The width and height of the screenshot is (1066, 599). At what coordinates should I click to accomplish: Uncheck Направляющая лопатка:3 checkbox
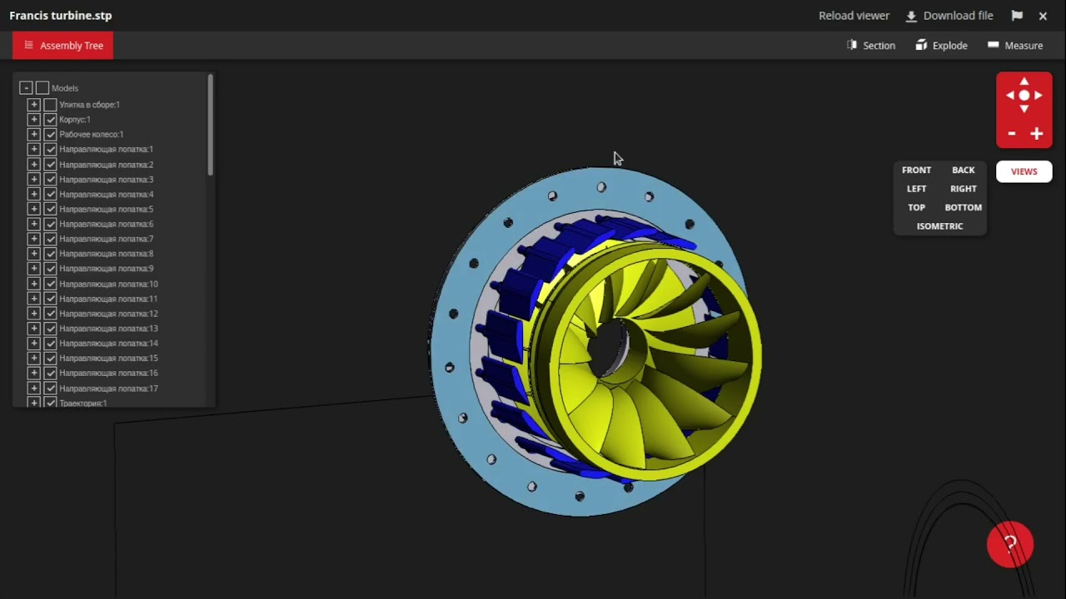pyautogui.click(x=50, y=179)
